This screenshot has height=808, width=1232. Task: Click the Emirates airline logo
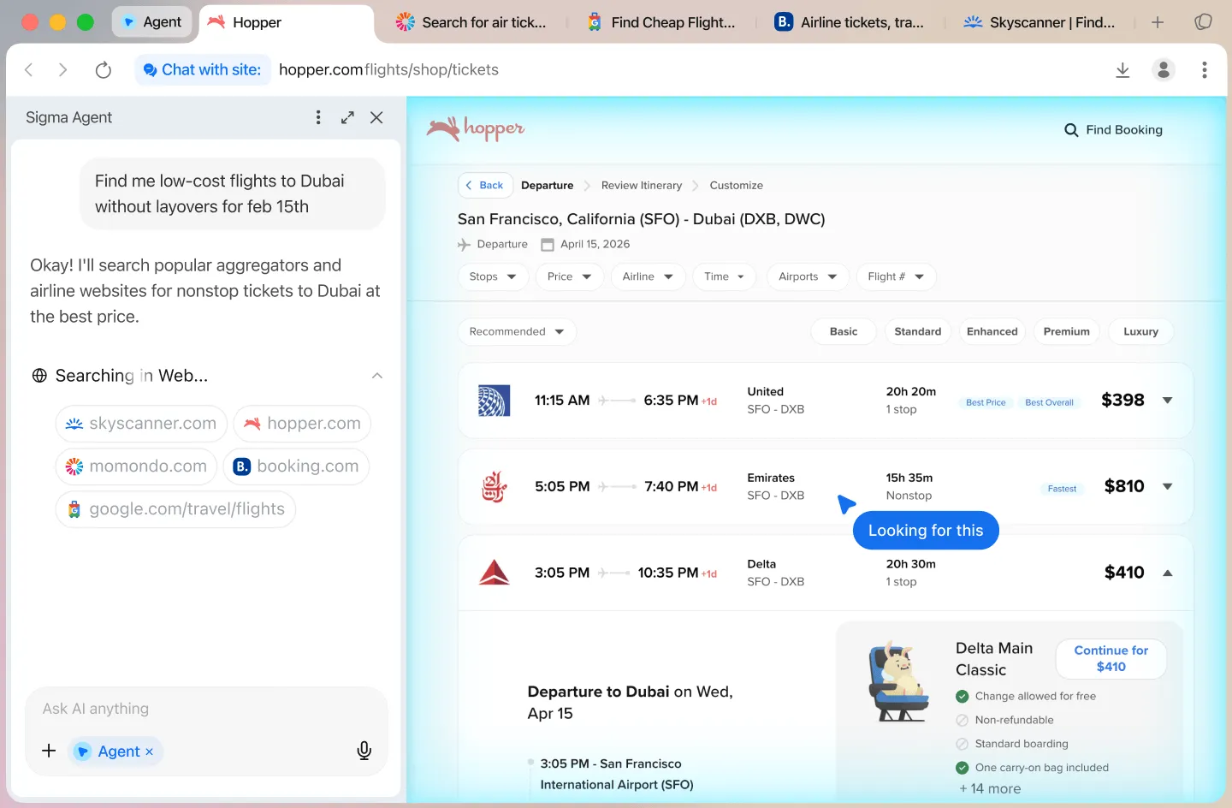point(494,486)
